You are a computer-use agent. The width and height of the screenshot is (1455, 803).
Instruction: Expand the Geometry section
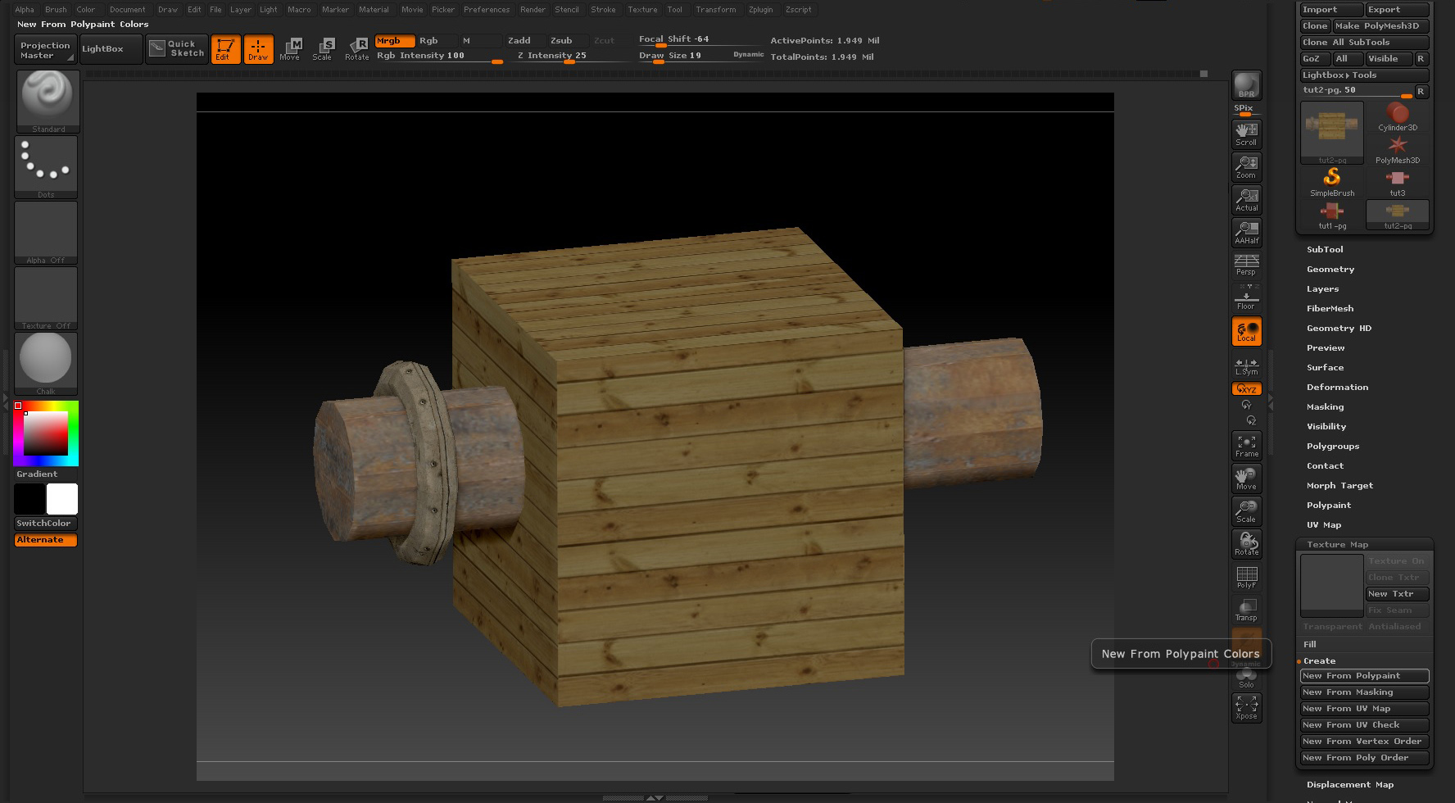tap(1330, 269)
